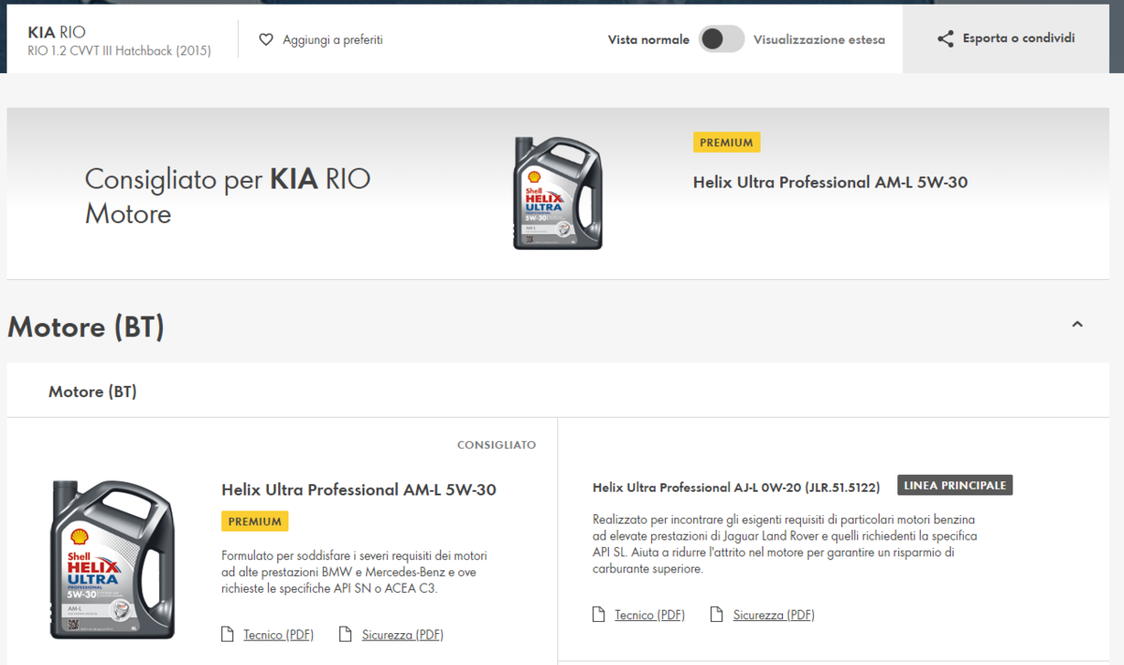Click the share icon beside Esporta o condividi
This screenshot has height=665, width=1124.
coord(945,38)
